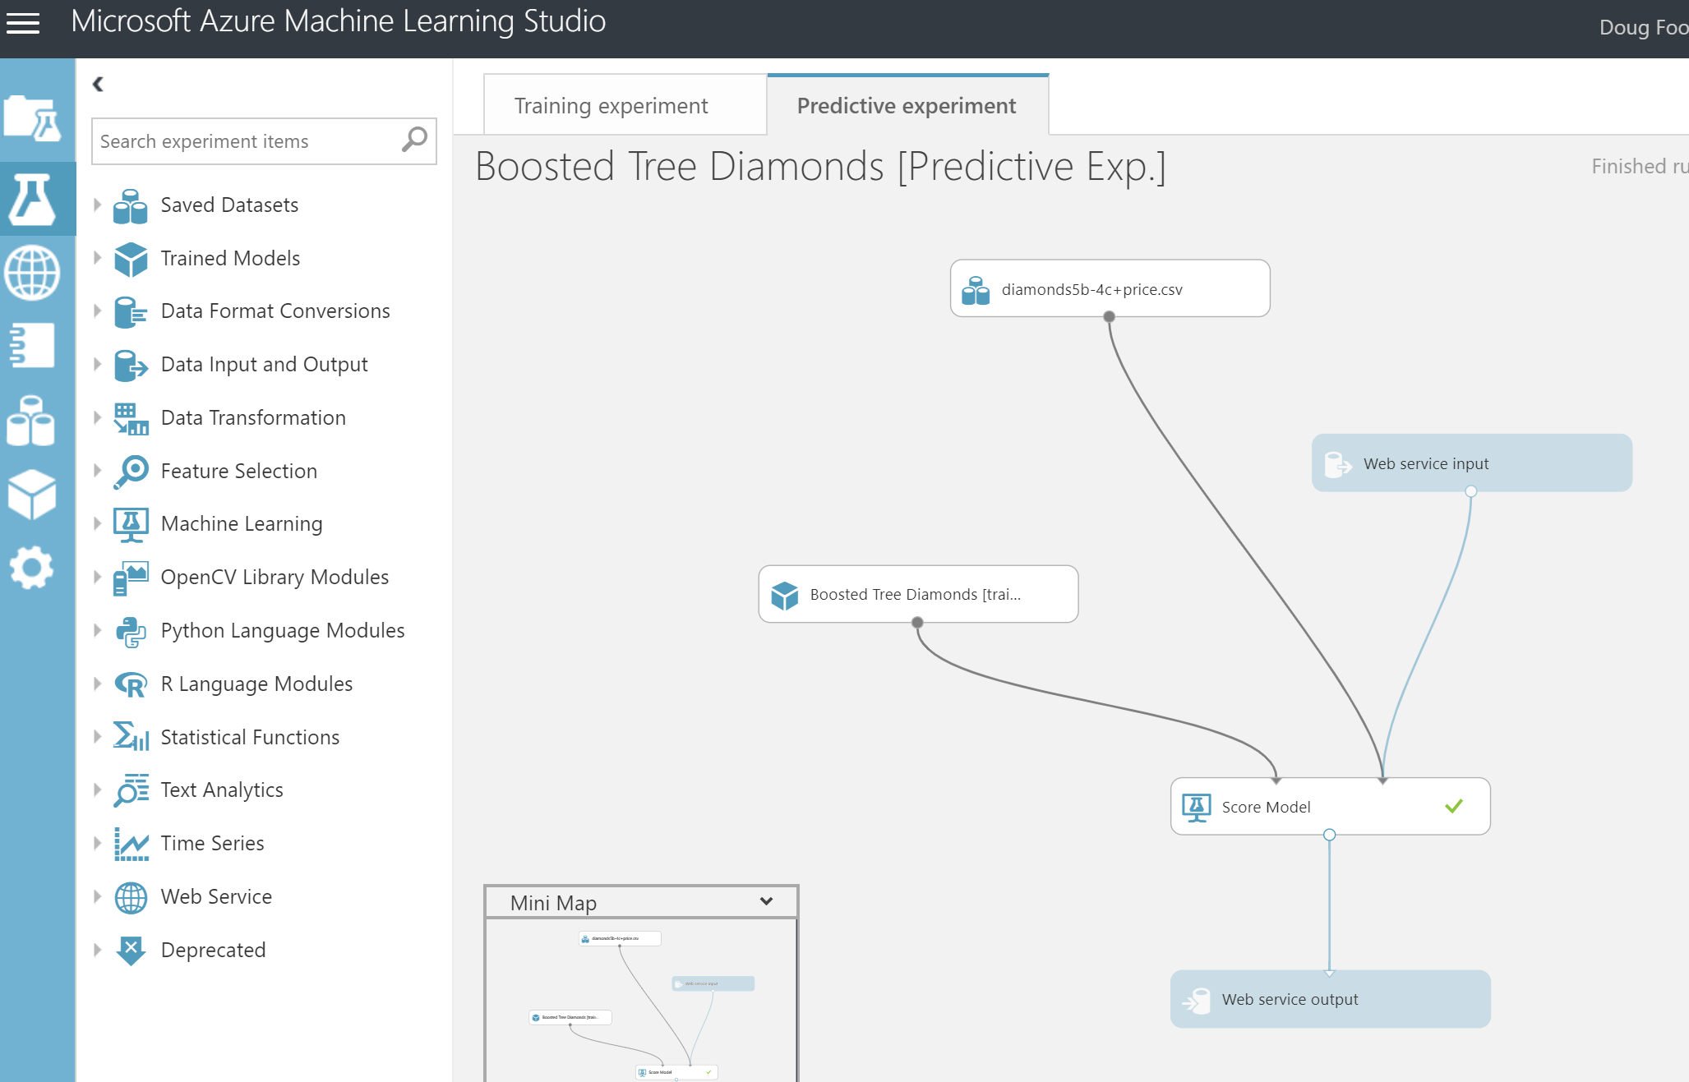Open Trained Models cube in sidebar

[x=32, y=495]
